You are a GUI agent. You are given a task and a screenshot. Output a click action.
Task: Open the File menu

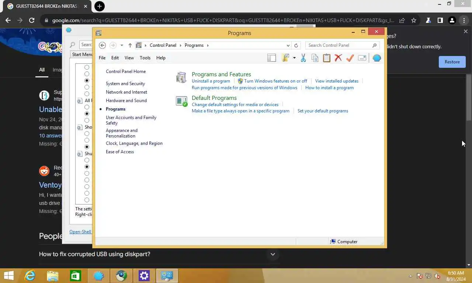102,58
